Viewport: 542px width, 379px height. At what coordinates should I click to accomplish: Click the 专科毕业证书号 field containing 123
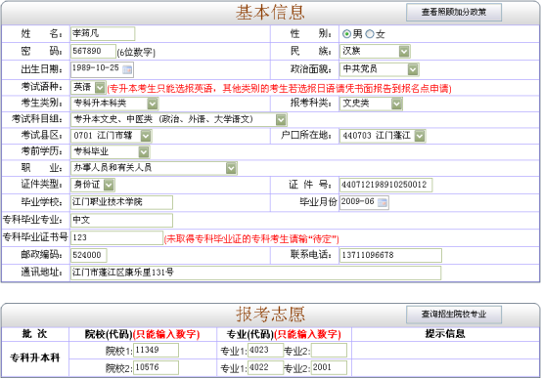pyautogui.click(x=116, y=237)
